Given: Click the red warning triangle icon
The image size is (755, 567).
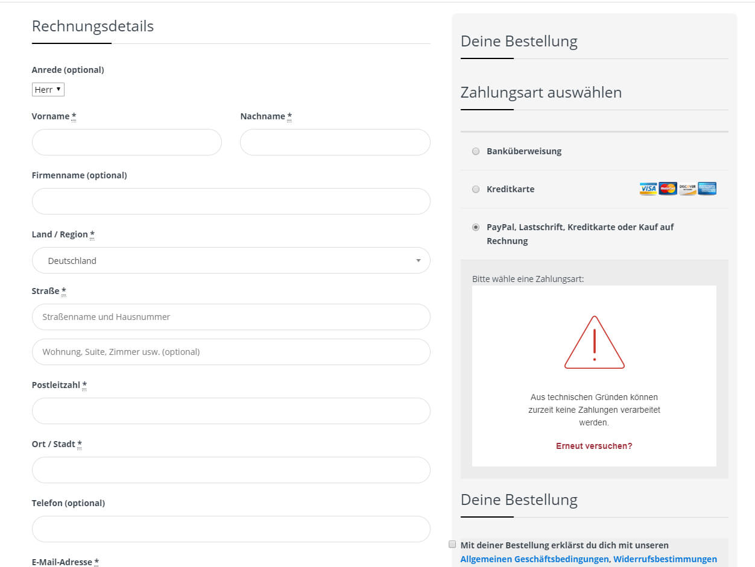Looking at the screenshot, I should pyautogui.click(x=595, y=343).
